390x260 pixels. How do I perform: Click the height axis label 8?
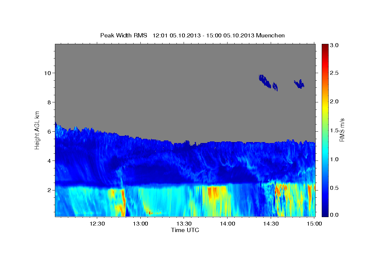click(x=49, y=102)
